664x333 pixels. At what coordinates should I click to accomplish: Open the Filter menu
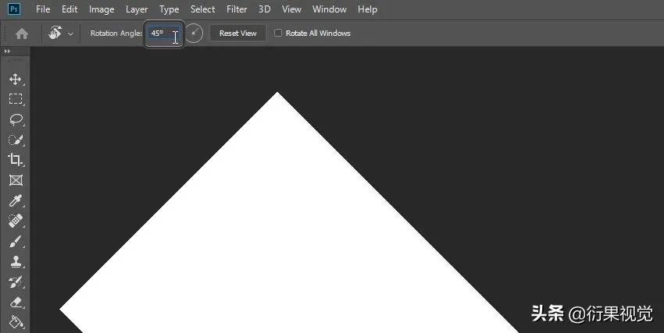237,9
